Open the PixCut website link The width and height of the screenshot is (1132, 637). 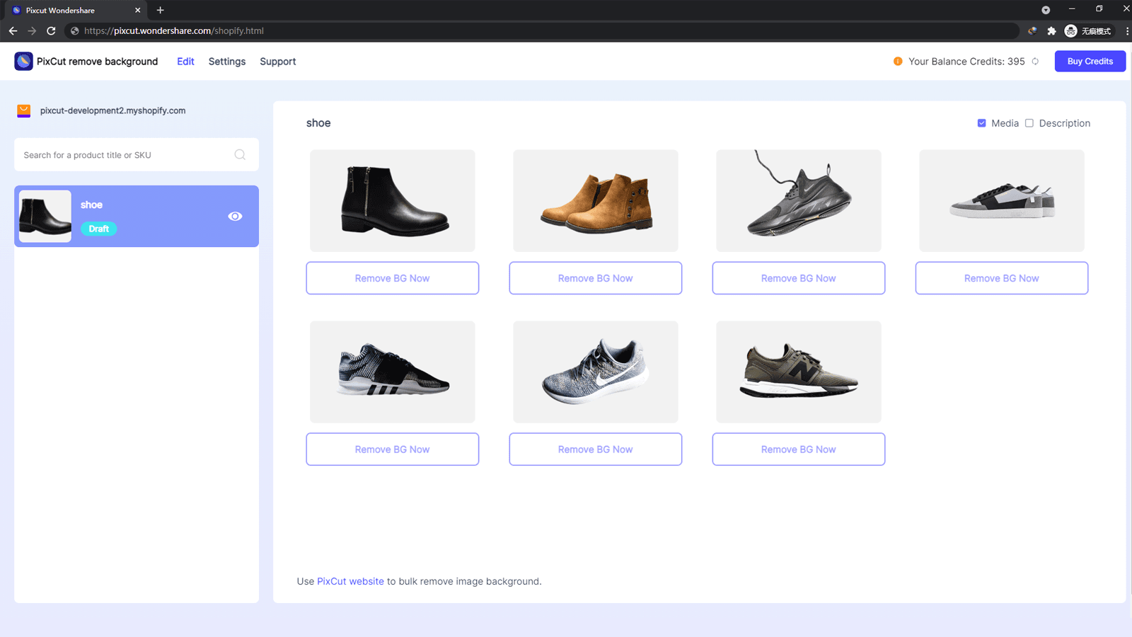tap(350, 581)
